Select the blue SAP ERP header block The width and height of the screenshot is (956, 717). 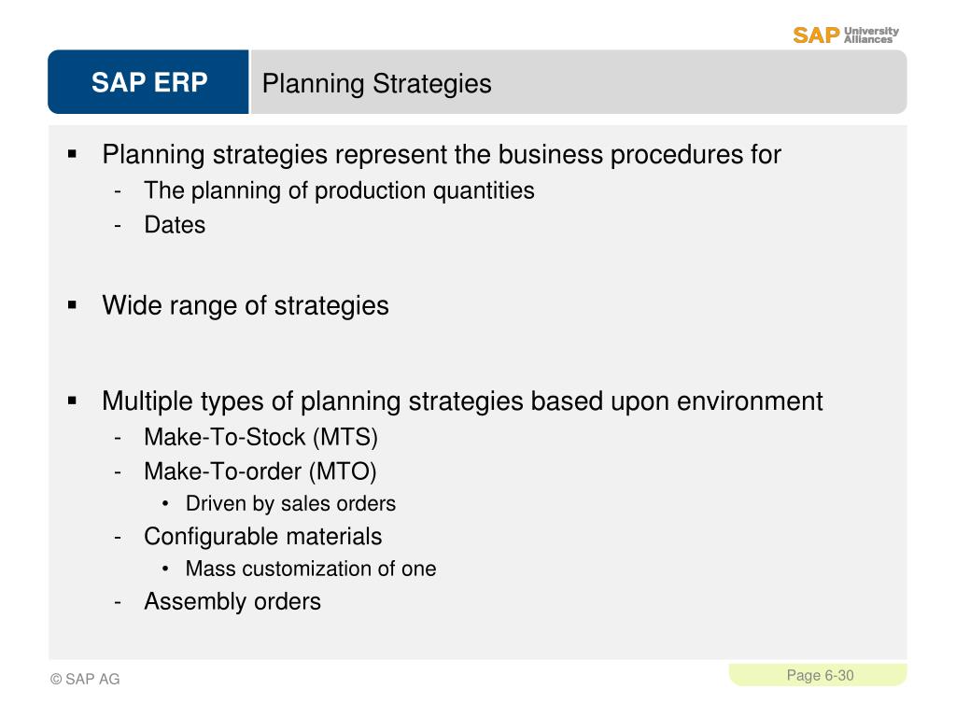[x=148, y=82]
